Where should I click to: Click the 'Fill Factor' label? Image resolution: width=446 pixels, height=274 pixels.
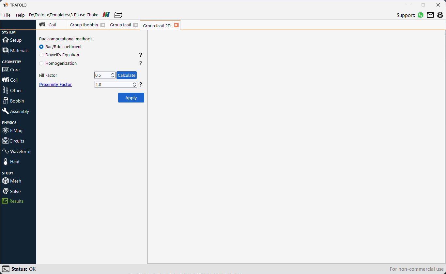pos(48,75)
